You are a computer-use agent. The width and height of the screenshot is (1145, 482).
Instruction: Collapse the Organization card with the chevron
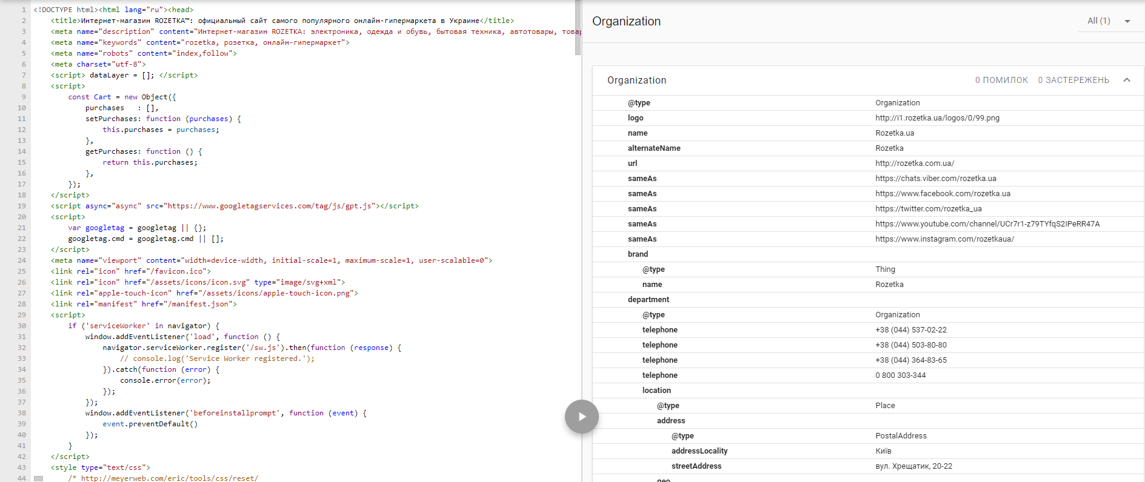tap(1127, 80)
